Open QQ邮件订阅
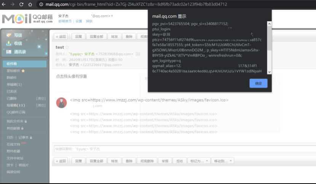The width and height of the screenshot is (316, 184). (x=16, y=112)
